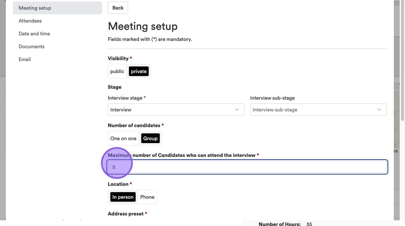Expand the Interview stage dropdown chevron
The width and height of the screenshot is (405, 226).
237,110
